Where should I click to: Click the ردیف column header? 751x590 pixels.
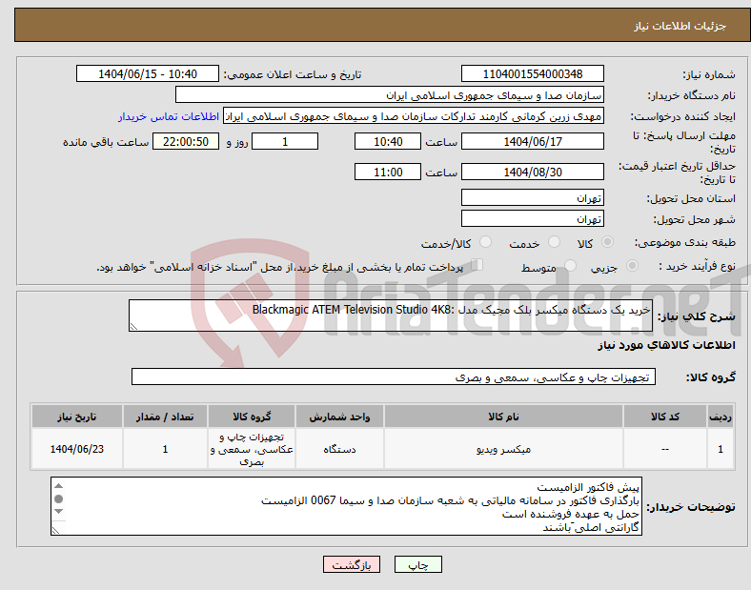click(721, 417)
